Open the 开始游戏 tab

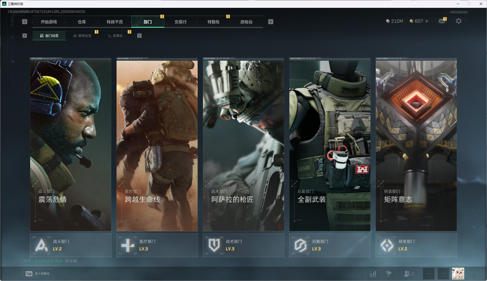(49, 22)
